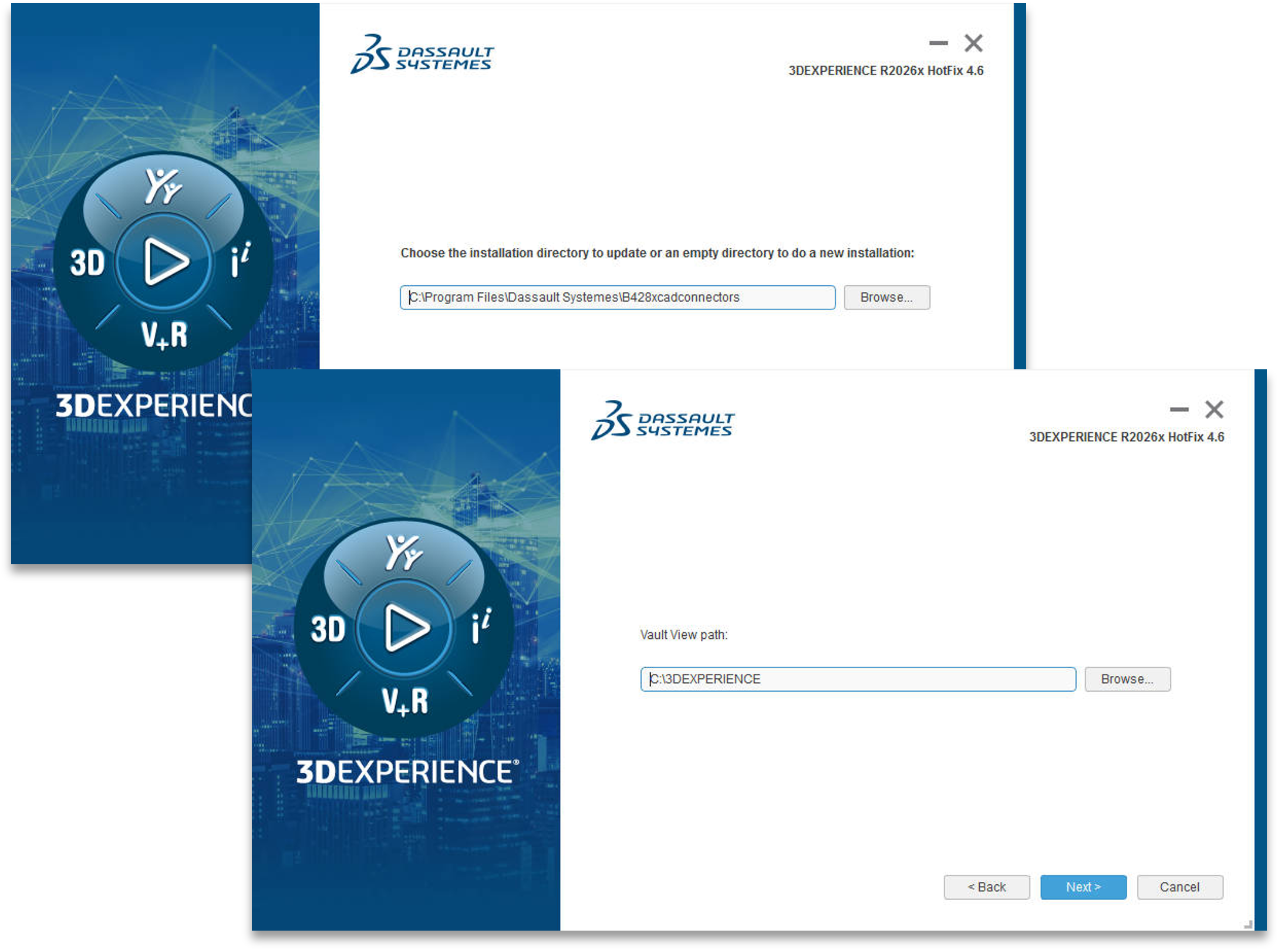Click the resize grip at front window corner
The image size is (1278, 950).
pos(1248,924)
